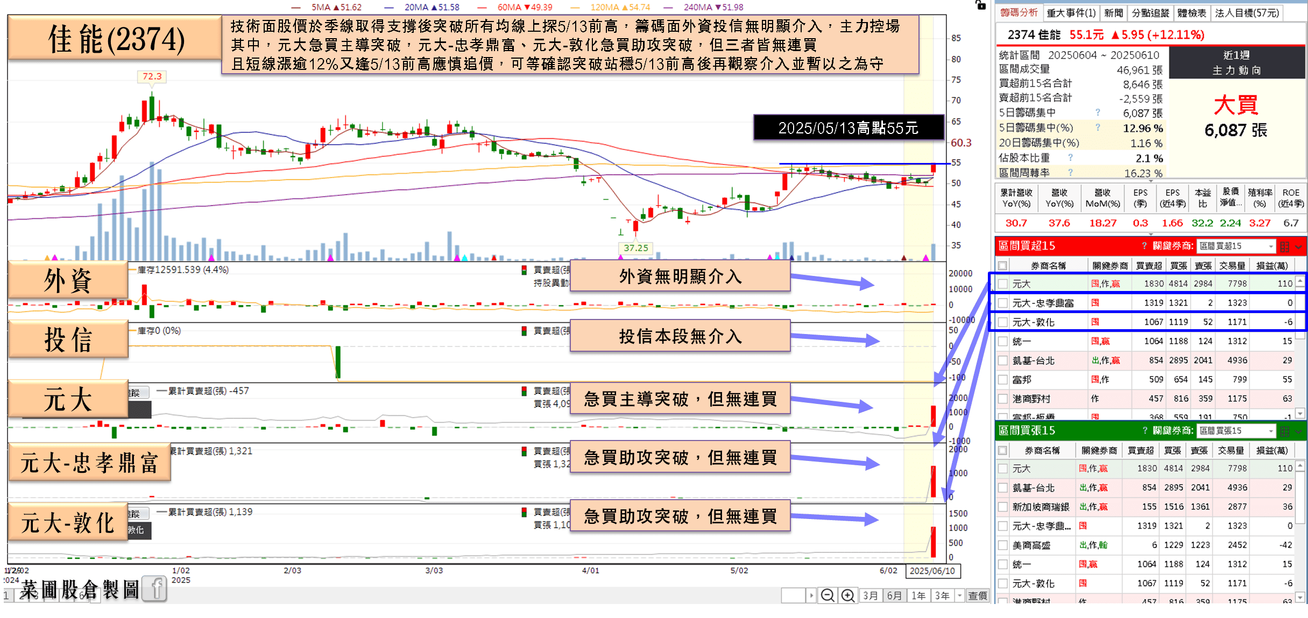This screenshot has height=618, width=1308.
Task: Click red 買賣超 legend marker in 元大-忠孝鼎富 panel
Action: tap(524, 451)
